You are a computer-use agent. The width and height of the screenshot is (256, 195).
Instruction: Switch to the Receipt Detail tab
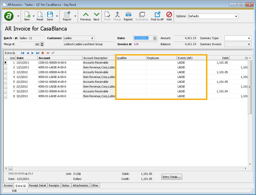[37, 185]
